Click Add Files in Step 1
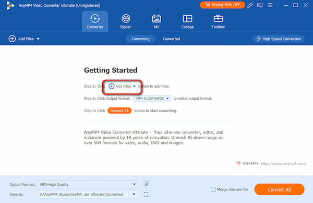 pos(120,86)
